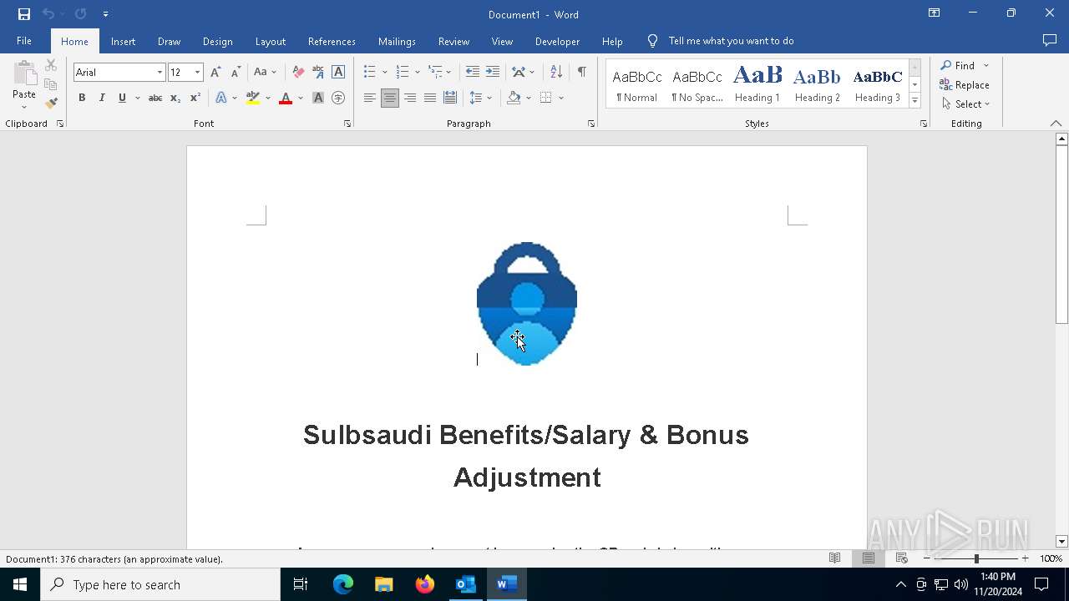
Task: Expand the Styles gallery with the More arrow
Action: (x=914, y=101)
